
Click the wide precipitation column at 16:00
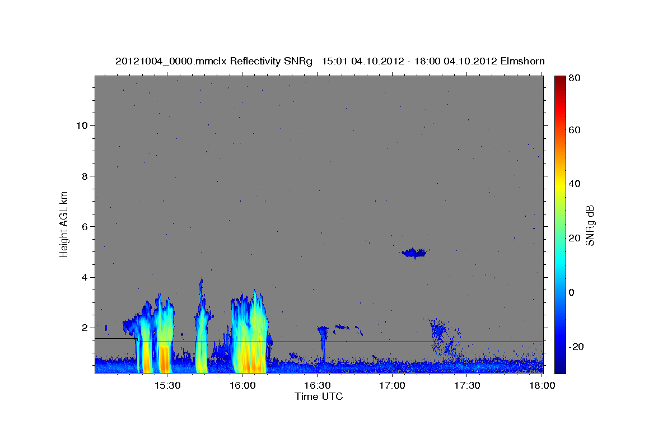pyautogui.click(x=249, y=332)
